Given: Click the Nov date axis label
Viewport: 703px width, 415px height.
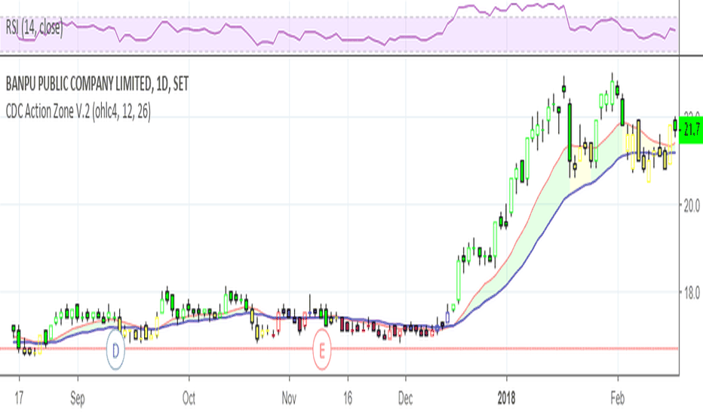Looking at the screenshot, I should 289,398.
